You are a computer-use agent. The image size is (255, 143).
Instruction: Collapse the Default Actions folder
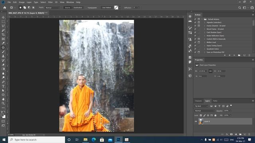click(x=202, y=19)
